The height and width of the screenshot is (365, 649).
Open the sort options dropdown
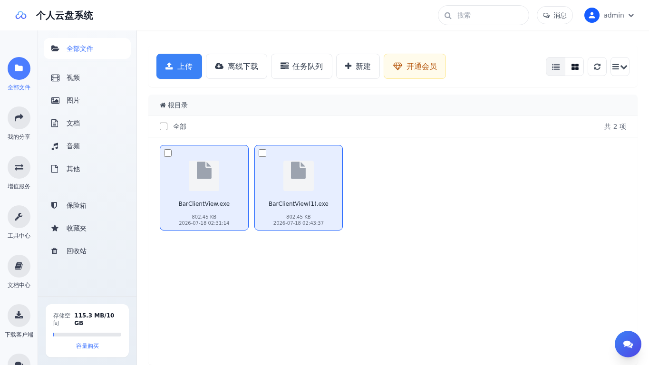(x=620, y=67)
